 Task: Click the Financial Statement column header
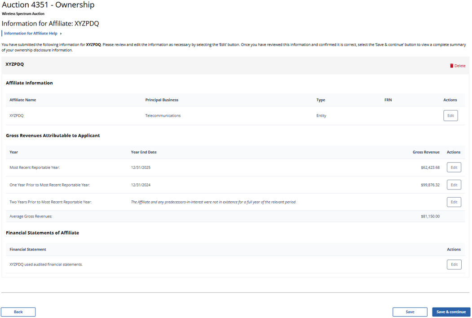tap(28, 249)
